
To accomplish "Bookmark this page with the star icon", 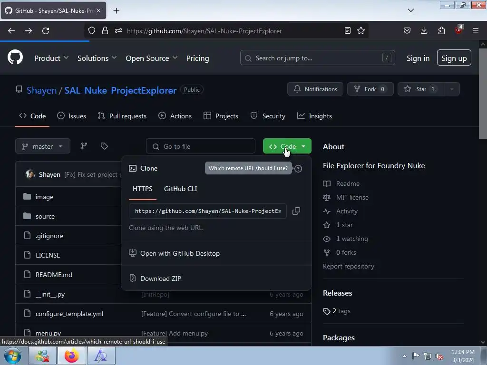I will coord(361,31).
